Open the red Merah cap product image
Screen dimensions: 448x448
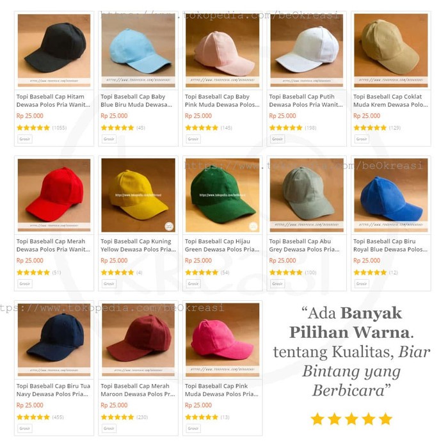coord(54,195)
